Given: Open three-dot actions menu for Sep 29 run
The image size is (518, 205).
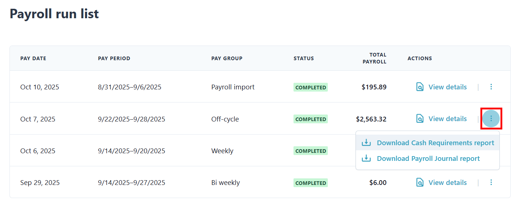Looking at the screenshot, I should [491, 182].
